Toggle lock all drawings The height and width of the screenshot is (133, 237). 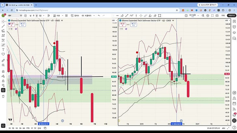(3, 81)
